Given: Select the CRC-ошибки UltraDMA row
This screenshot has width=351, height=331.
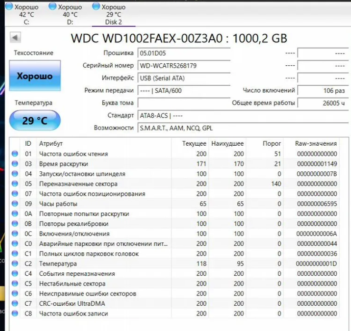Looking at the screenshot, I should point(175,303).
